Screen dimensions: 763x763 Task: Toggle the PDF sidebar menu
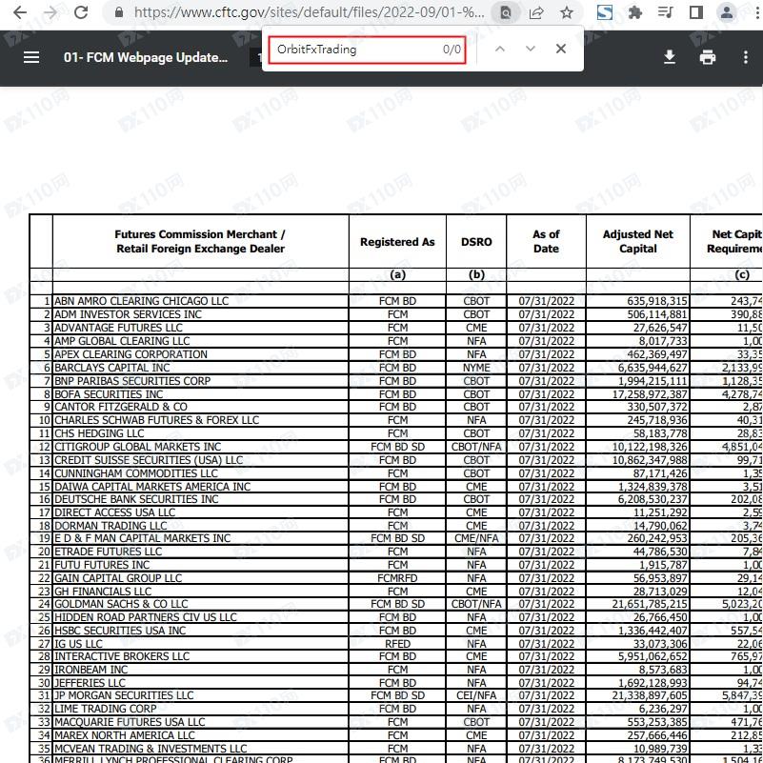(31, 57)
